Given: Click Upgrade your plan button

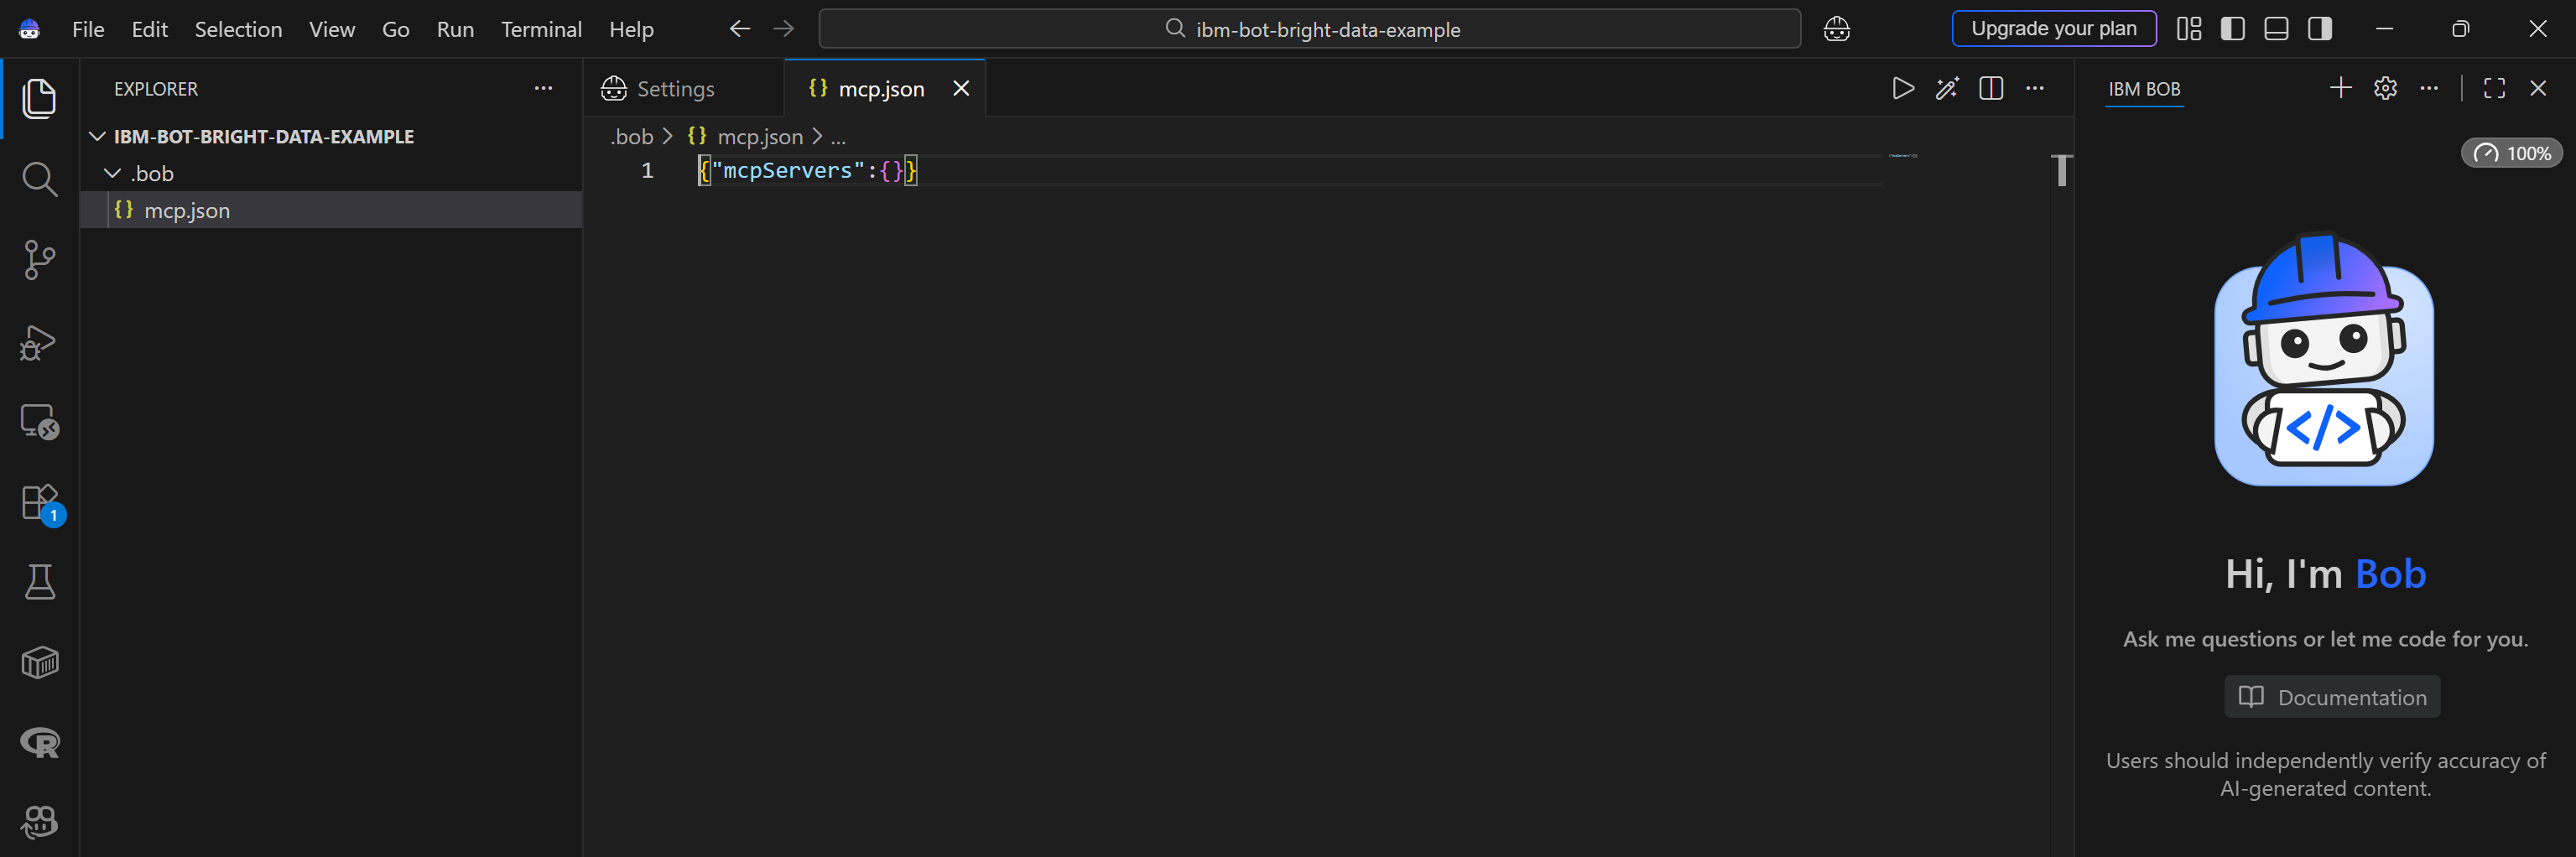Looking at the screenshot, I should point(2054,28).
